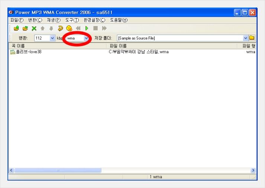
Task: Open the 환경설정(C) menu
Action: 94,20
